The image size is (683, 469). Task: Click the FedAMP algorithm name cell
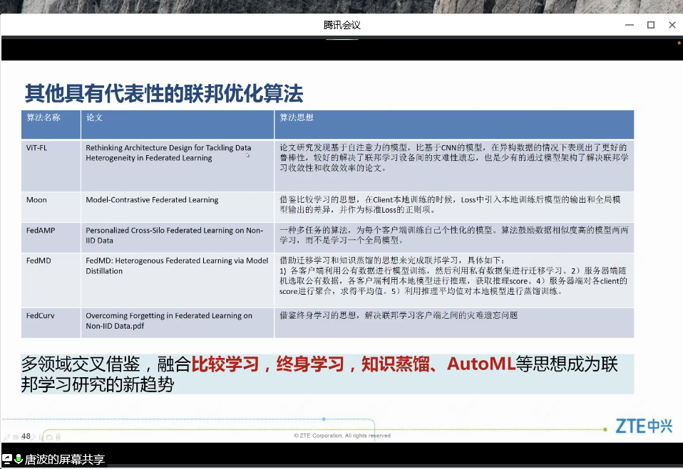click(x=41, y=231)
